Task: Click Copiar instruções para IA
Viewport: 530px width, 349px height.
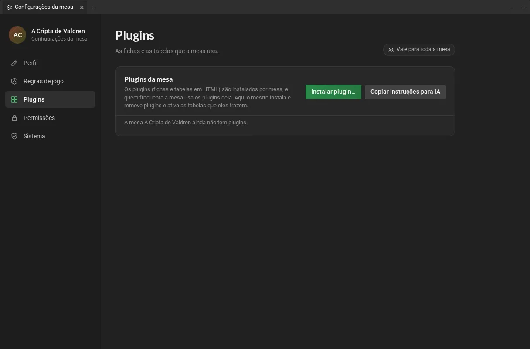Action: [405, 92]
